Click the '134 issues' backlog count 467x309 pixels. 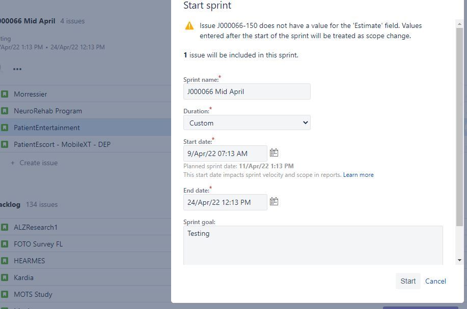42,204
